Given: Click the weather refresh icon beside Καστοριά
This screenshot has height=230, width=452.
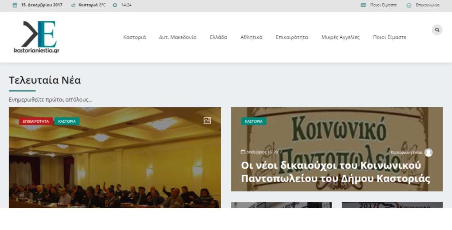Looking at the screenshot, I should point(73,5).
